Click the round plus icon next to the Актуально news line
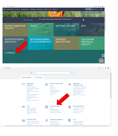 pos(83,20)
